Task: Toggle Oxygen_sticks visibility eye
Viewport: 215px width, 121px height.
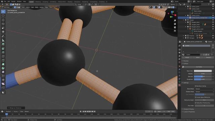Action: point(213,27)
